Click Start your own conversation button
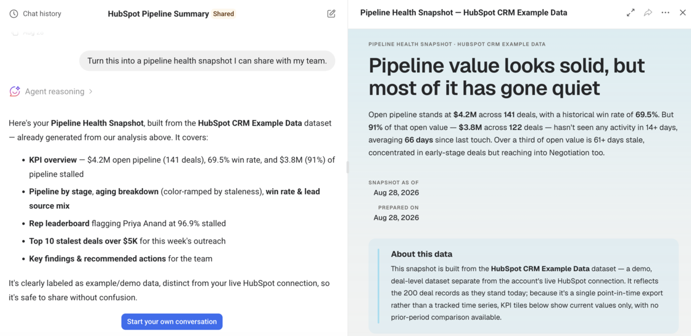Screen dimensions: 691x336 [172, 321]
